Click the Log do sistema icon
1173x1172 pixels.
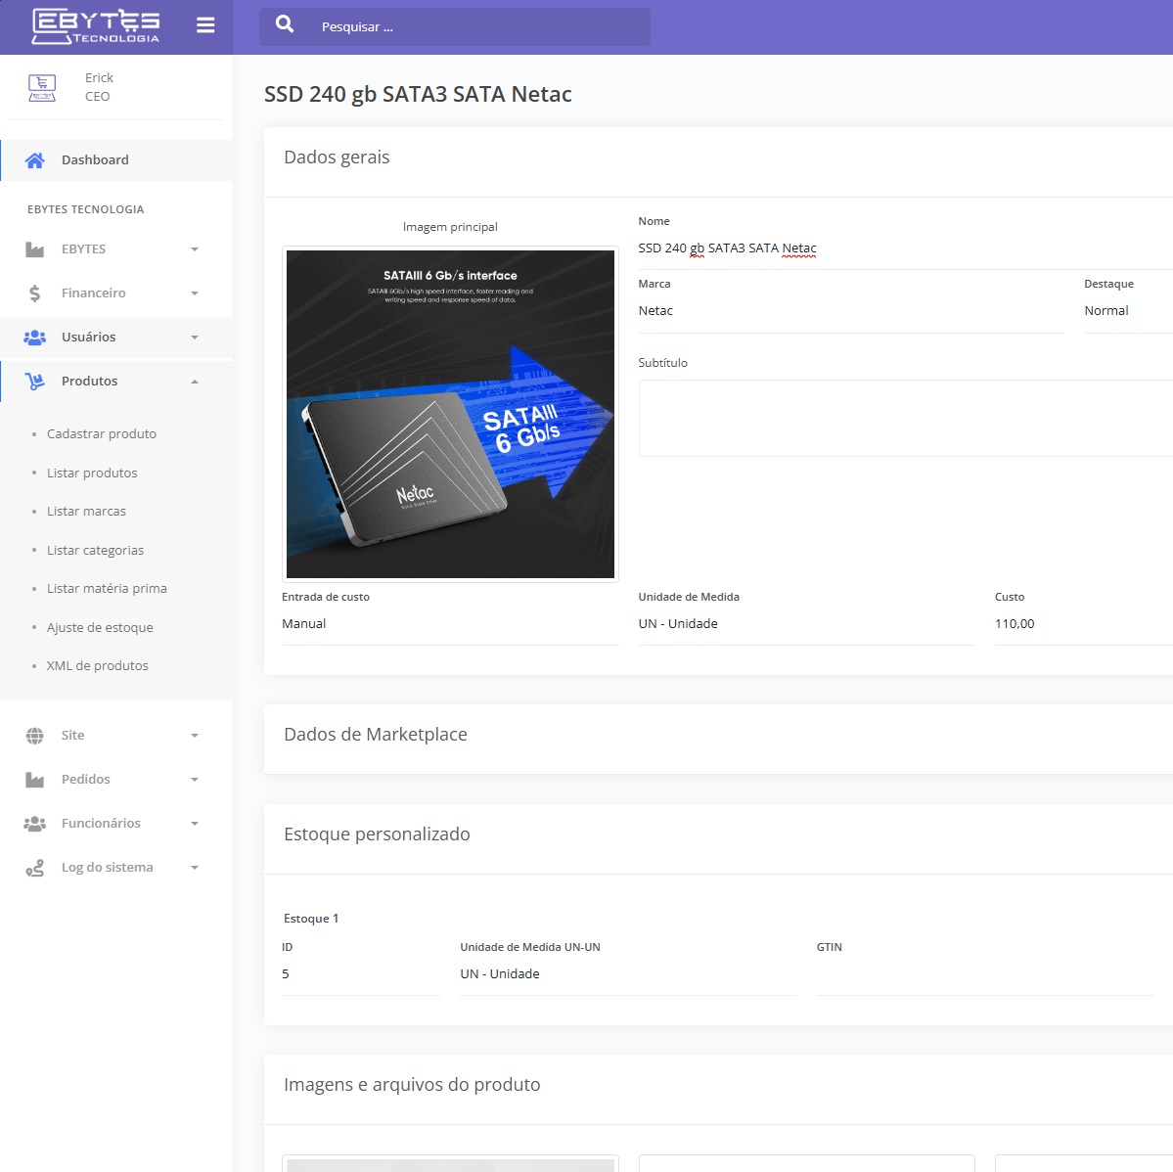pos(34,869)
